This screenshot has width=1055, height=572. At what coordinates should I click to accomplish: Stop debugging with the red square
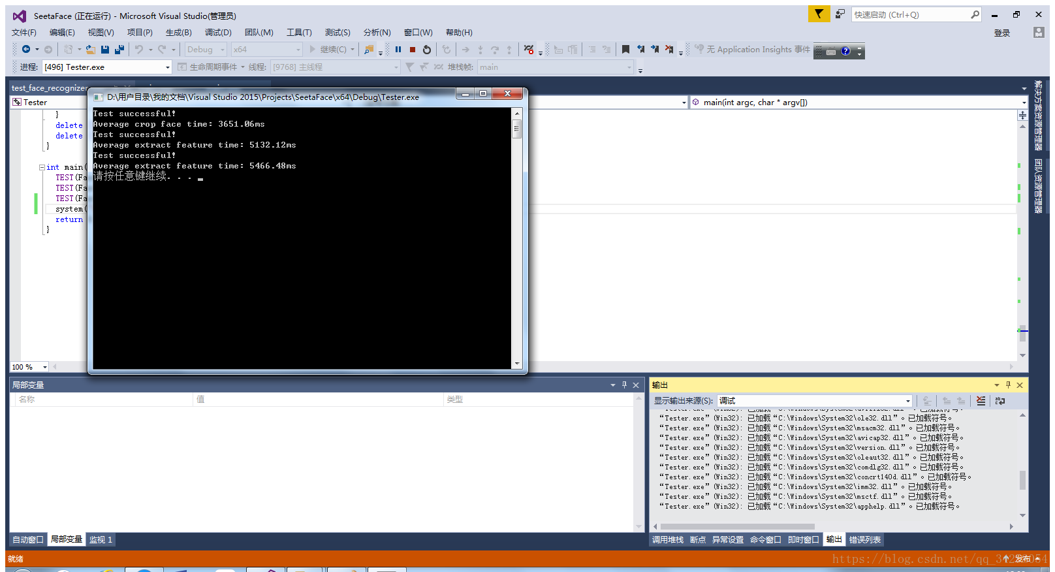coord(413,50)
